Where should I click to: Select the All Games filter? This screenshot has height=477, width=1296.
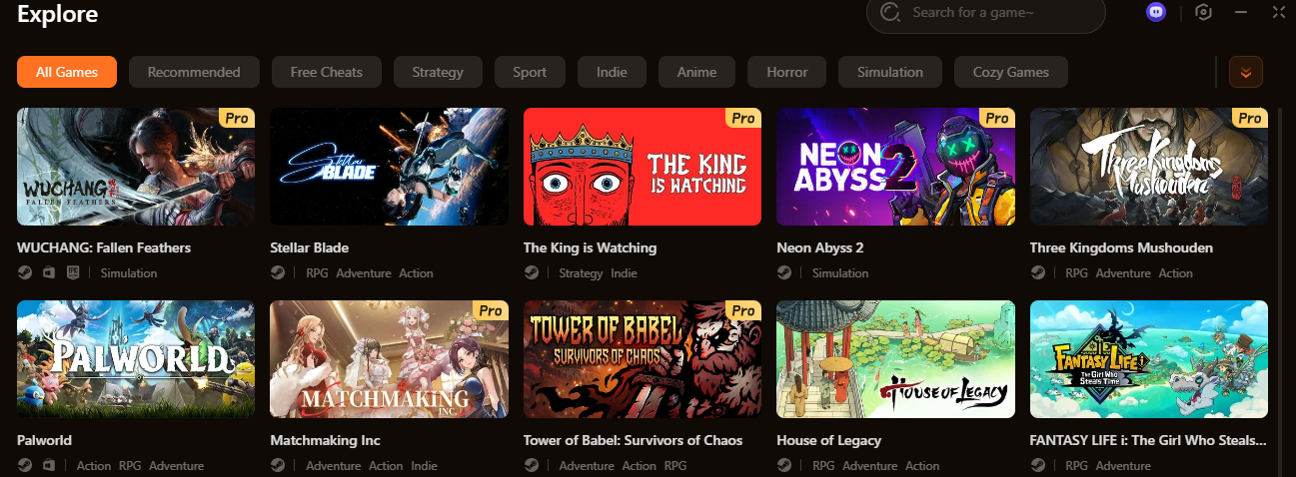pyautogui.click(x=67, y=72)
